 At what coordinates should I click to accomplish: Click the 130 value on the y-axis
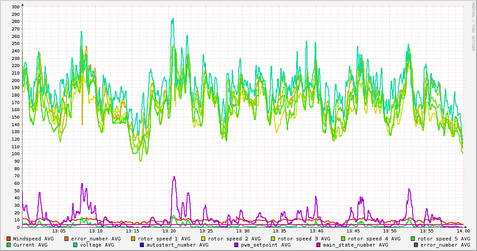tap(16, 132)
